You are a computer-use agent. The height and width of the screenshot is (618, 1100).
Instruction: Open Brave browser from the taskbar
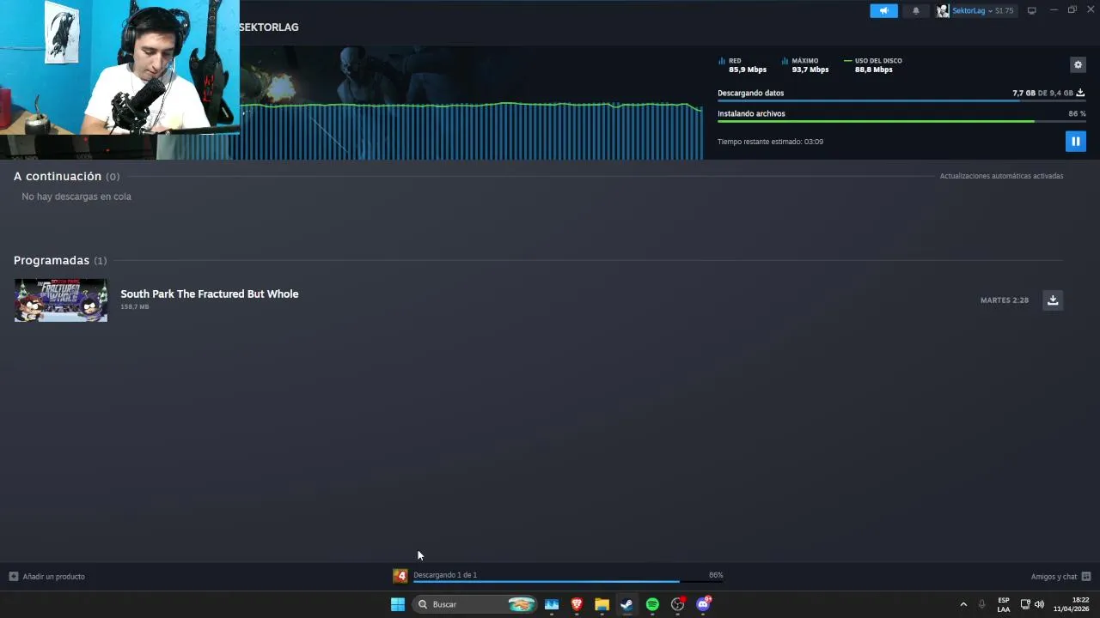[x=577, y=604]
